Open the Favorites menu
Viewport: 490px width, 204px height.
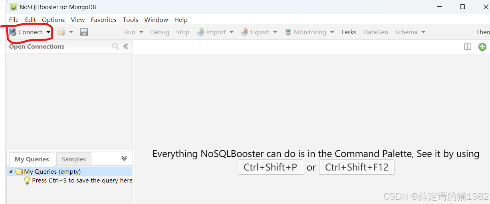(x=104, y=20)
